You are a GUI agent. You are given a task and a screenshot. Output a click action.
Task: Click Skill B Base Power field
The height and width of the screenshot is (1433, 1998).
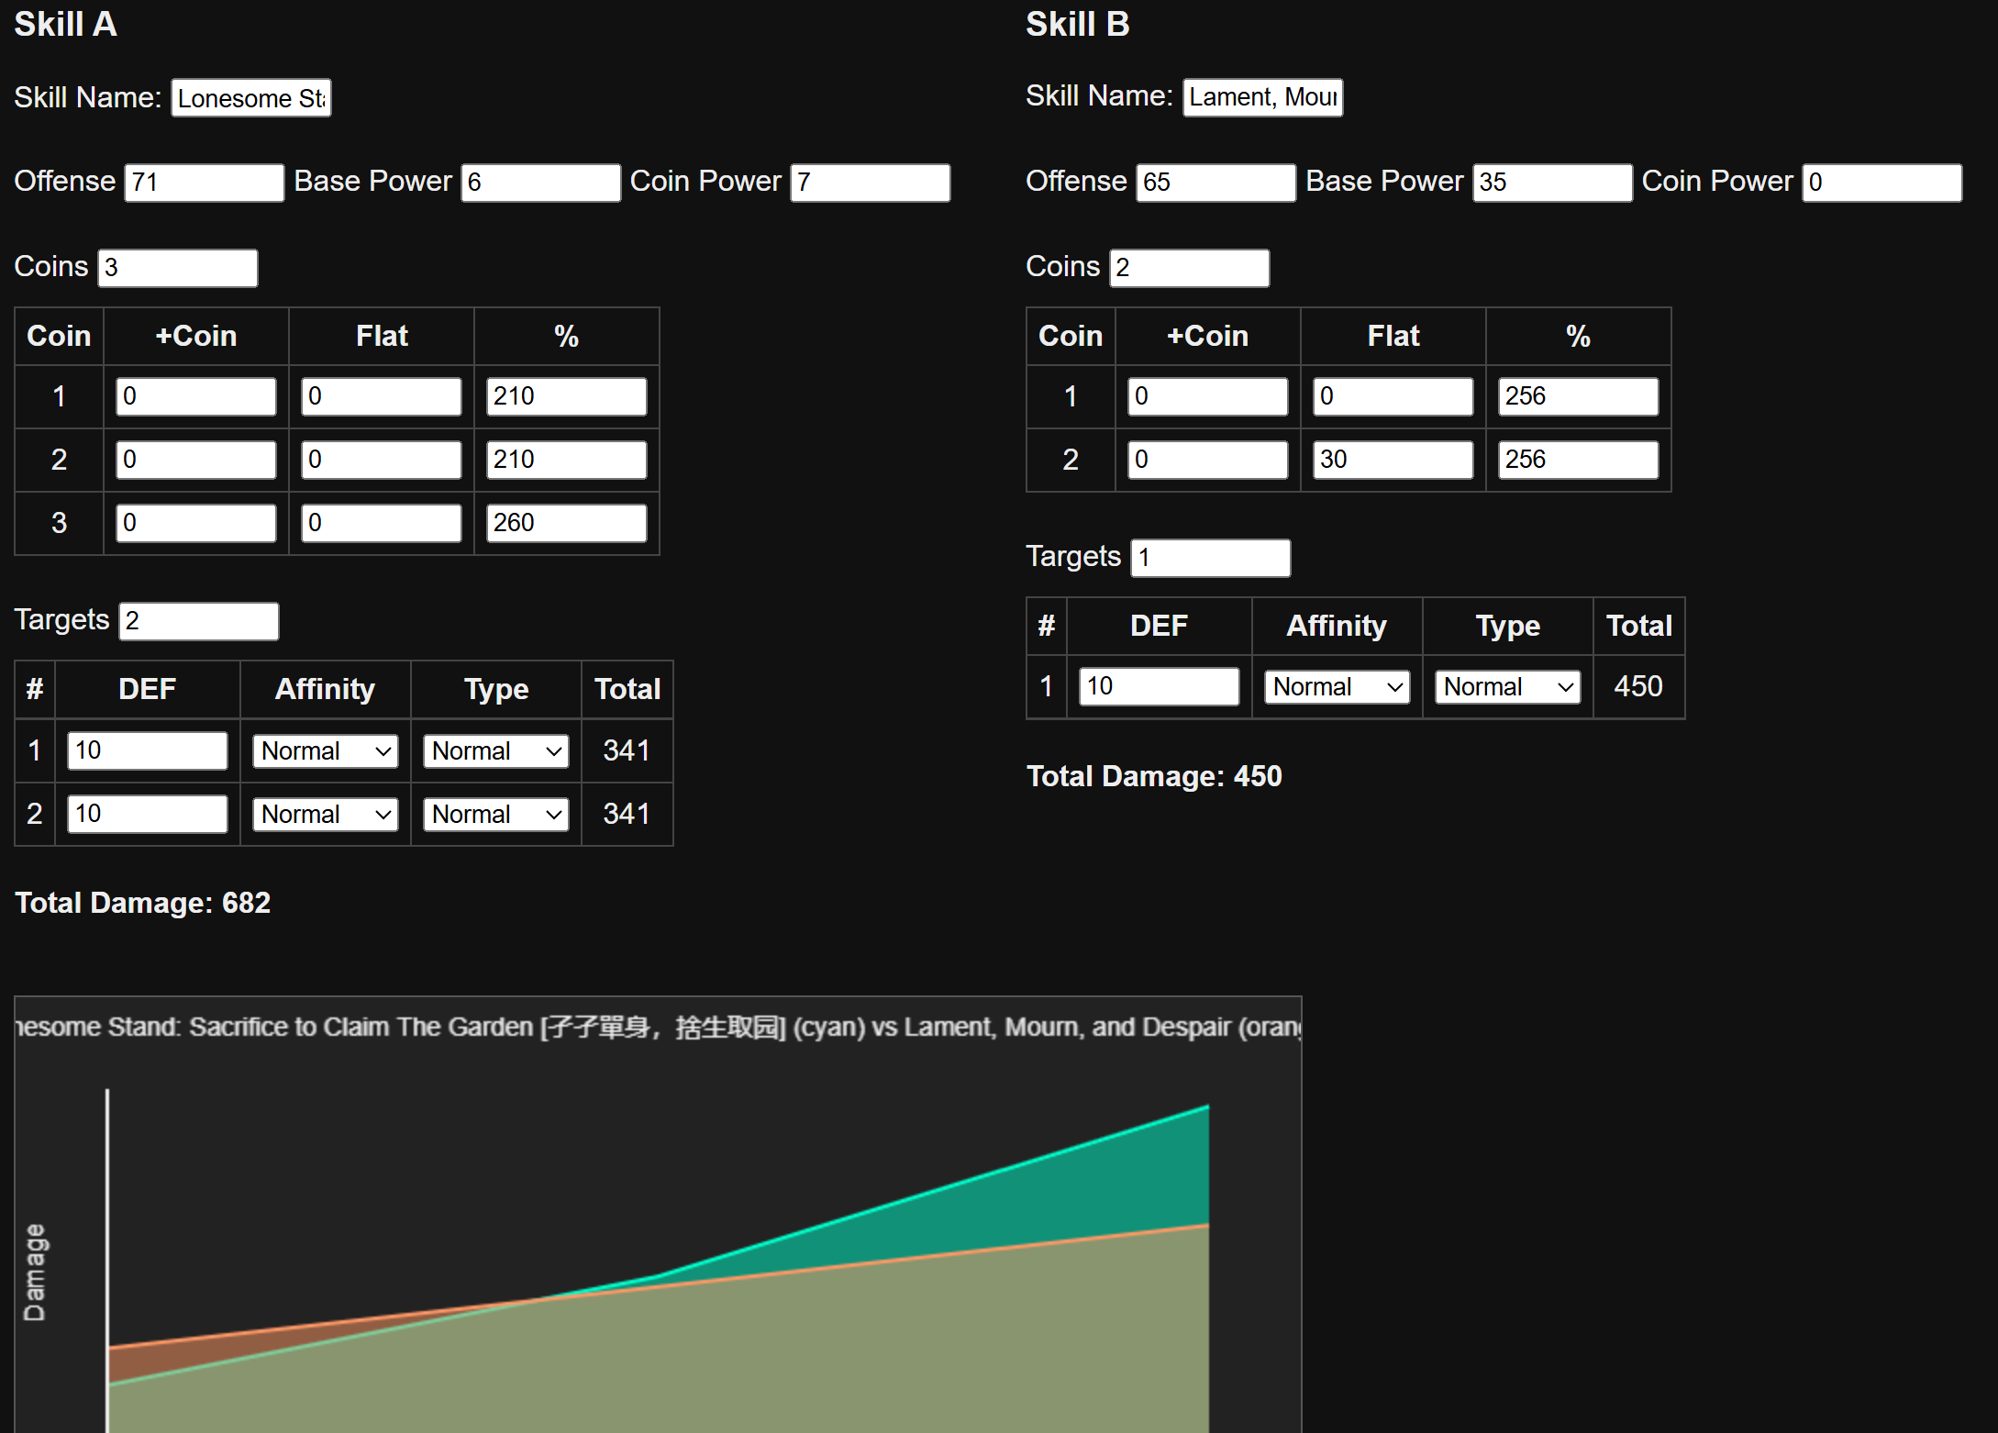coord(1552,183)
